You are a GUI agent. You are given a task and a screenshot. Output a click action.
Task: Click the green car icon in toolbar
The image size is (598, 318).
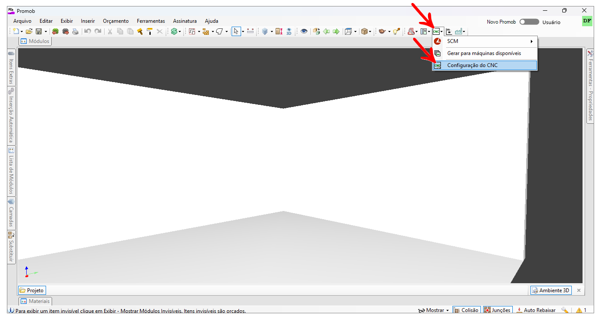click(x=56, y=31)
